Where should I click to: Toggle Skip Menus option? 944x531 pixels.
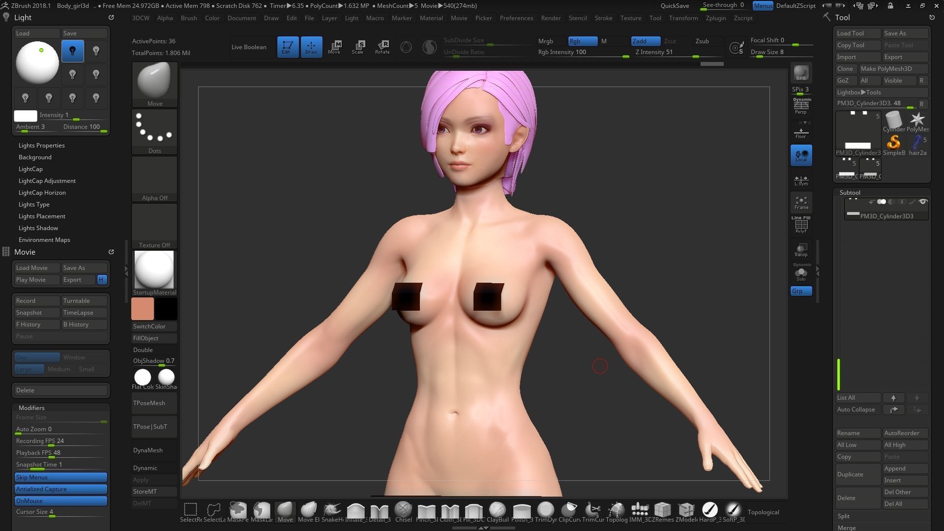tap(61, 477)
